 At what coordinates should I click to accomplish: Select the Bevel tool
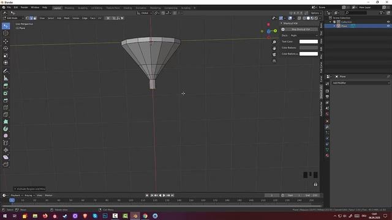[6, 100]
